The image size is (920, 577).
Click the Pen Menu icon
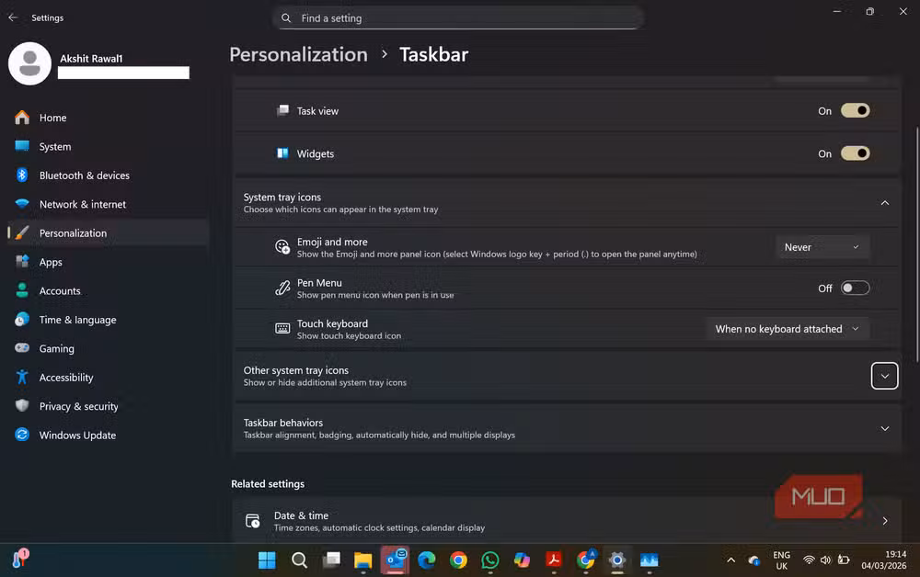pyautogui.click(x=282, y=288)
